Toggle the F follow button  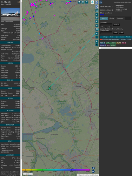tap(97, 45)
